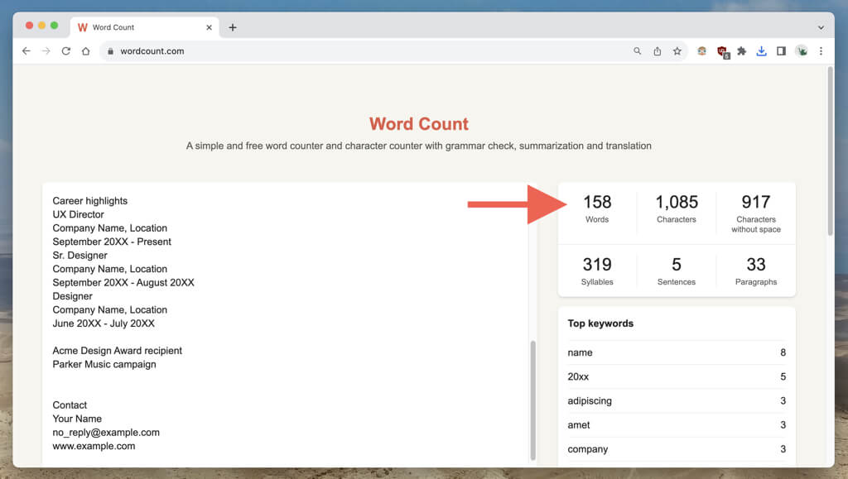Bookmark this page with the star icon

click(x=677, y=51)
